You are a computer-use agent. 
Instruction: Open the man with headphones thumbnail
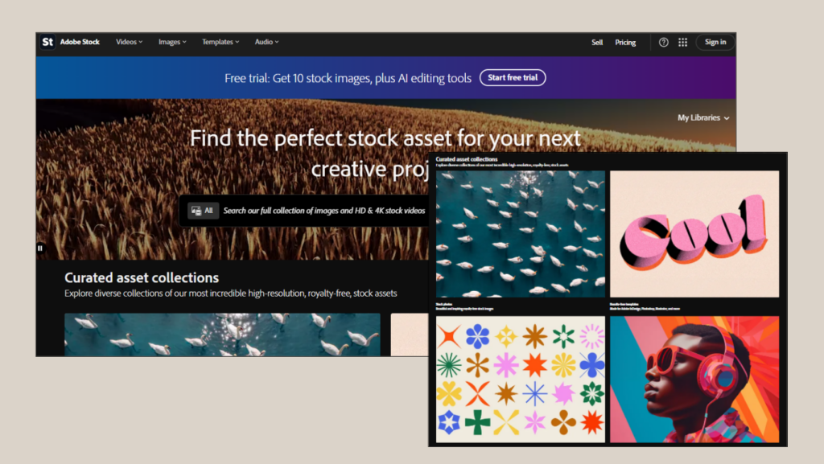[x=694, y=379]
